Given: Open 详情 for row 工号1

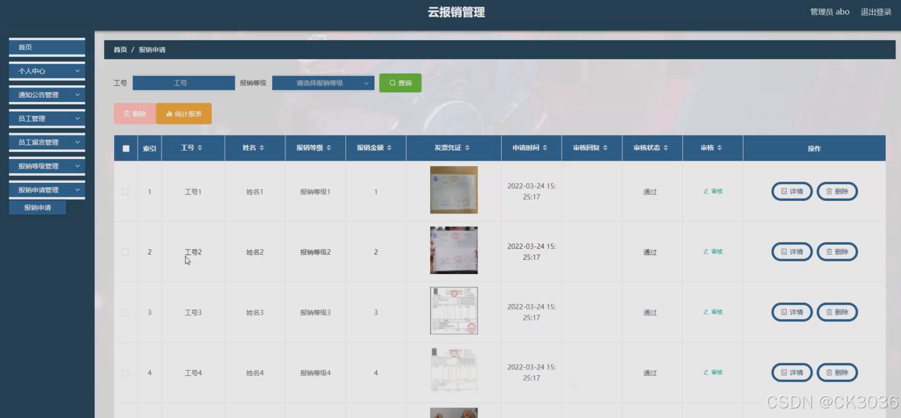Looking at the screenshot, I should pos(792,191).
